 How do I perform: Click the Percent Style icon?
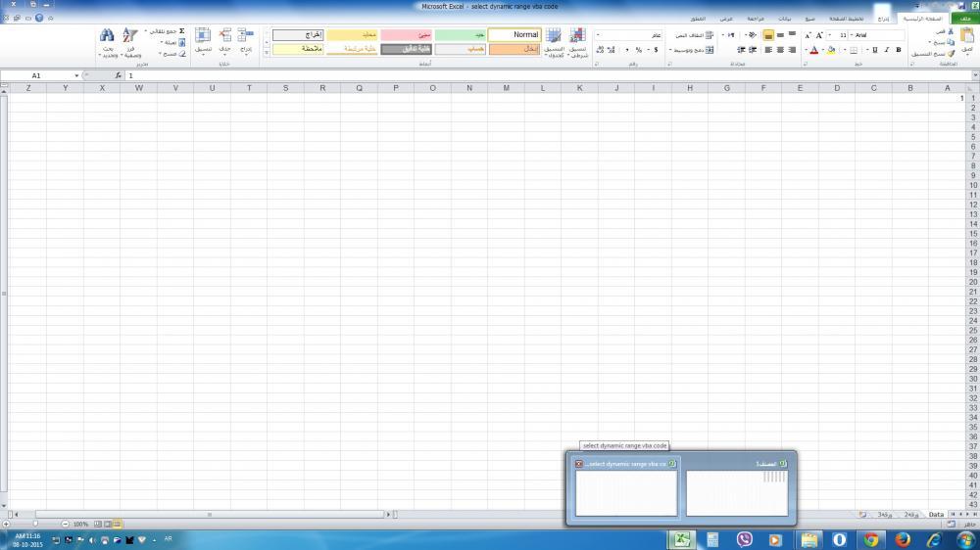[639, 50]
